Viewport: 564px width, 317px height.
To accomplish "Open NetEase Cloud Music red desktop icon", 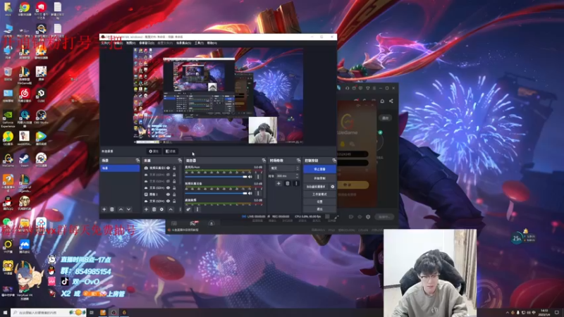I will pos(25,94).
